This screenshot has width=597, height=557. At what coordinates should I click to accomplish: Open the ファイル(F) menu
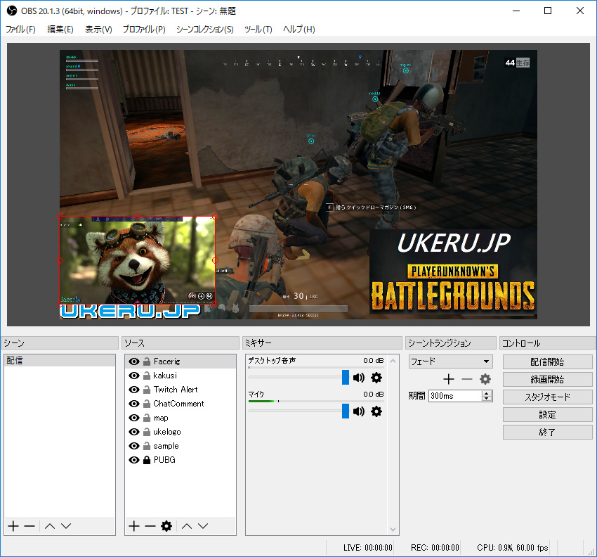coord(20,30)
